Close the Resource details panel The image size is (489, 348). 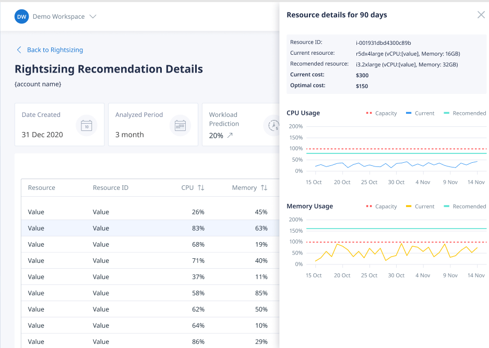[x=481, y=15]
